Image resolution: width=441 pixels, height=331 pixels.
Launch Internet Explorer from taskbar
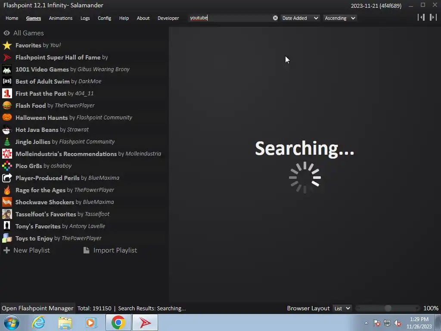[x=38, y=322]
